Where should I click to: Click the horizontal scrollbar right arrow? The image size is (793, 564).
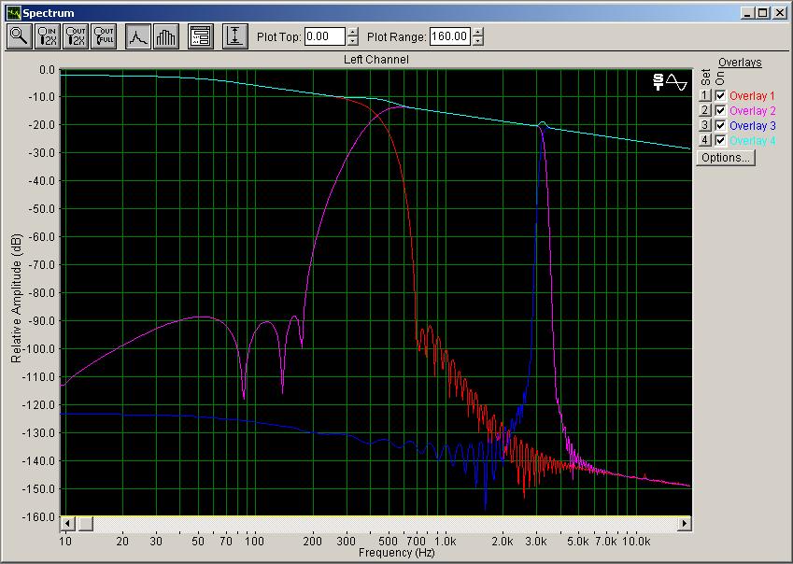point(685,524)
